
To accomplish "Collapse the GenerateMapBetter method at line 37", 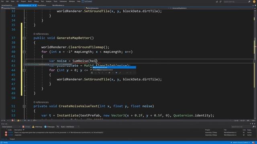I will coord(24,38).
